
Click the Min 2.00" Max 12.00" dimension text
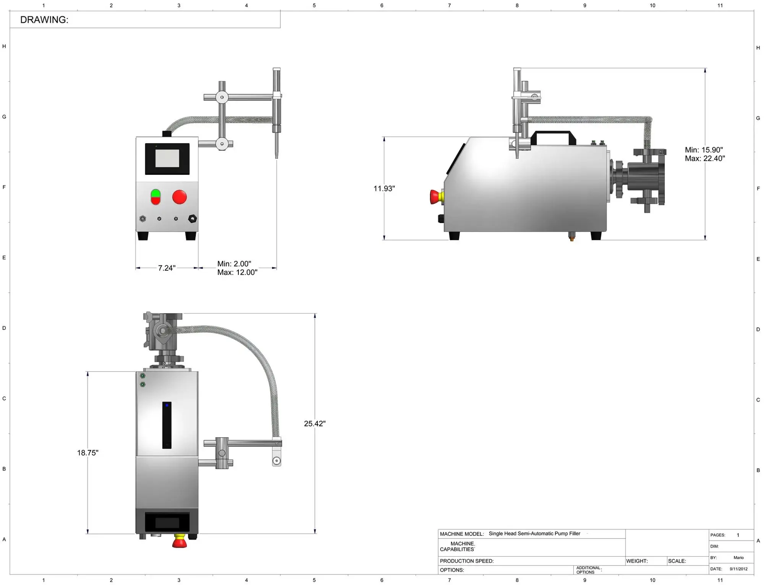pos(237,268)
